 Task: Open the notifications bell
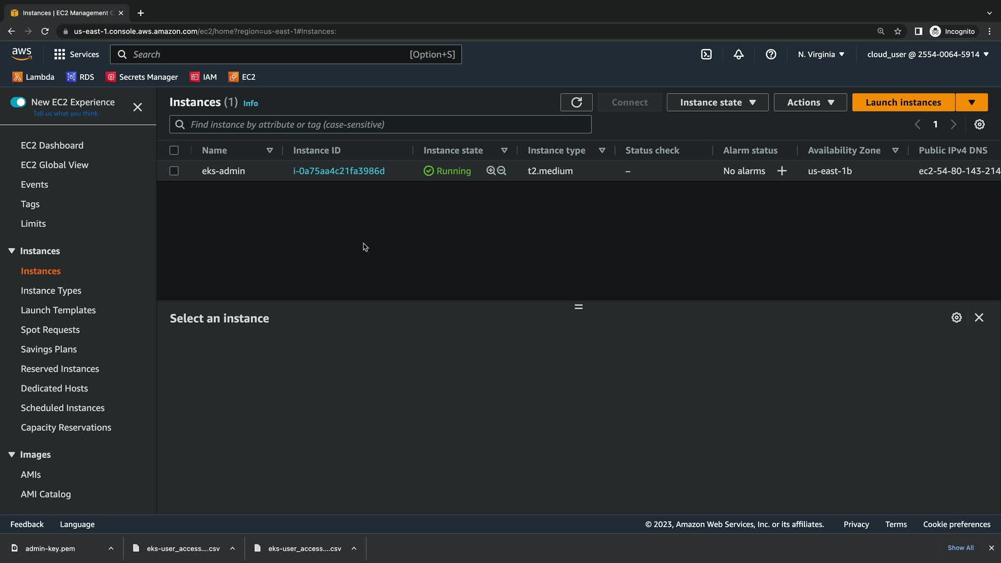pyautogui.click(x=739, y=54)
